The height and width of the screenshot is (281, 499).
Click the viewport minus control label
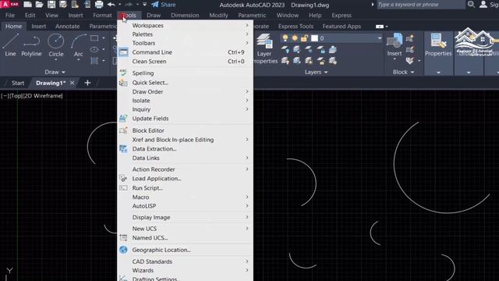click(5, 96)
